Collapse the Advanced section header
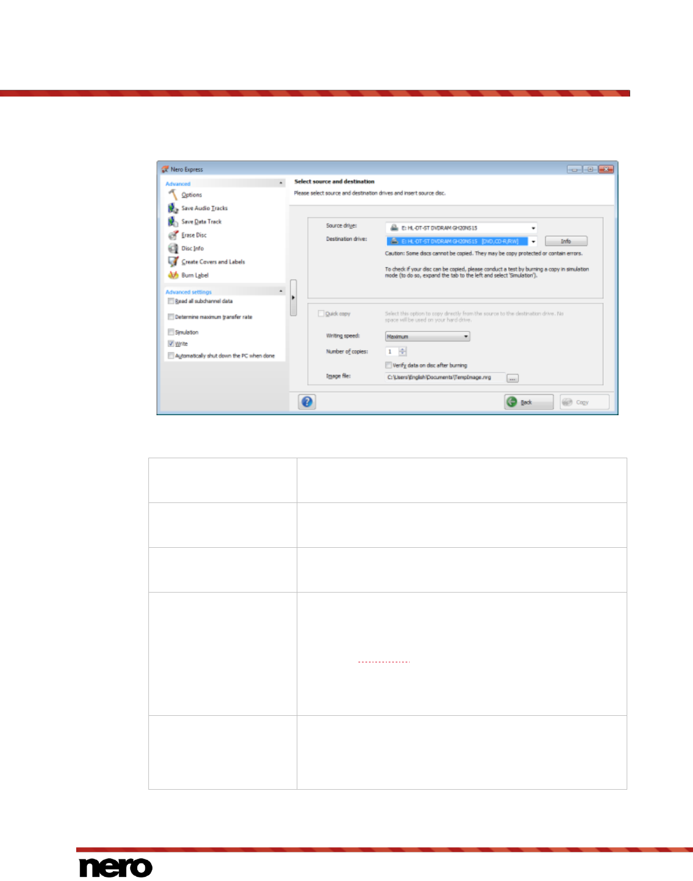Screen dimensions: 693x881 [281, 183]
